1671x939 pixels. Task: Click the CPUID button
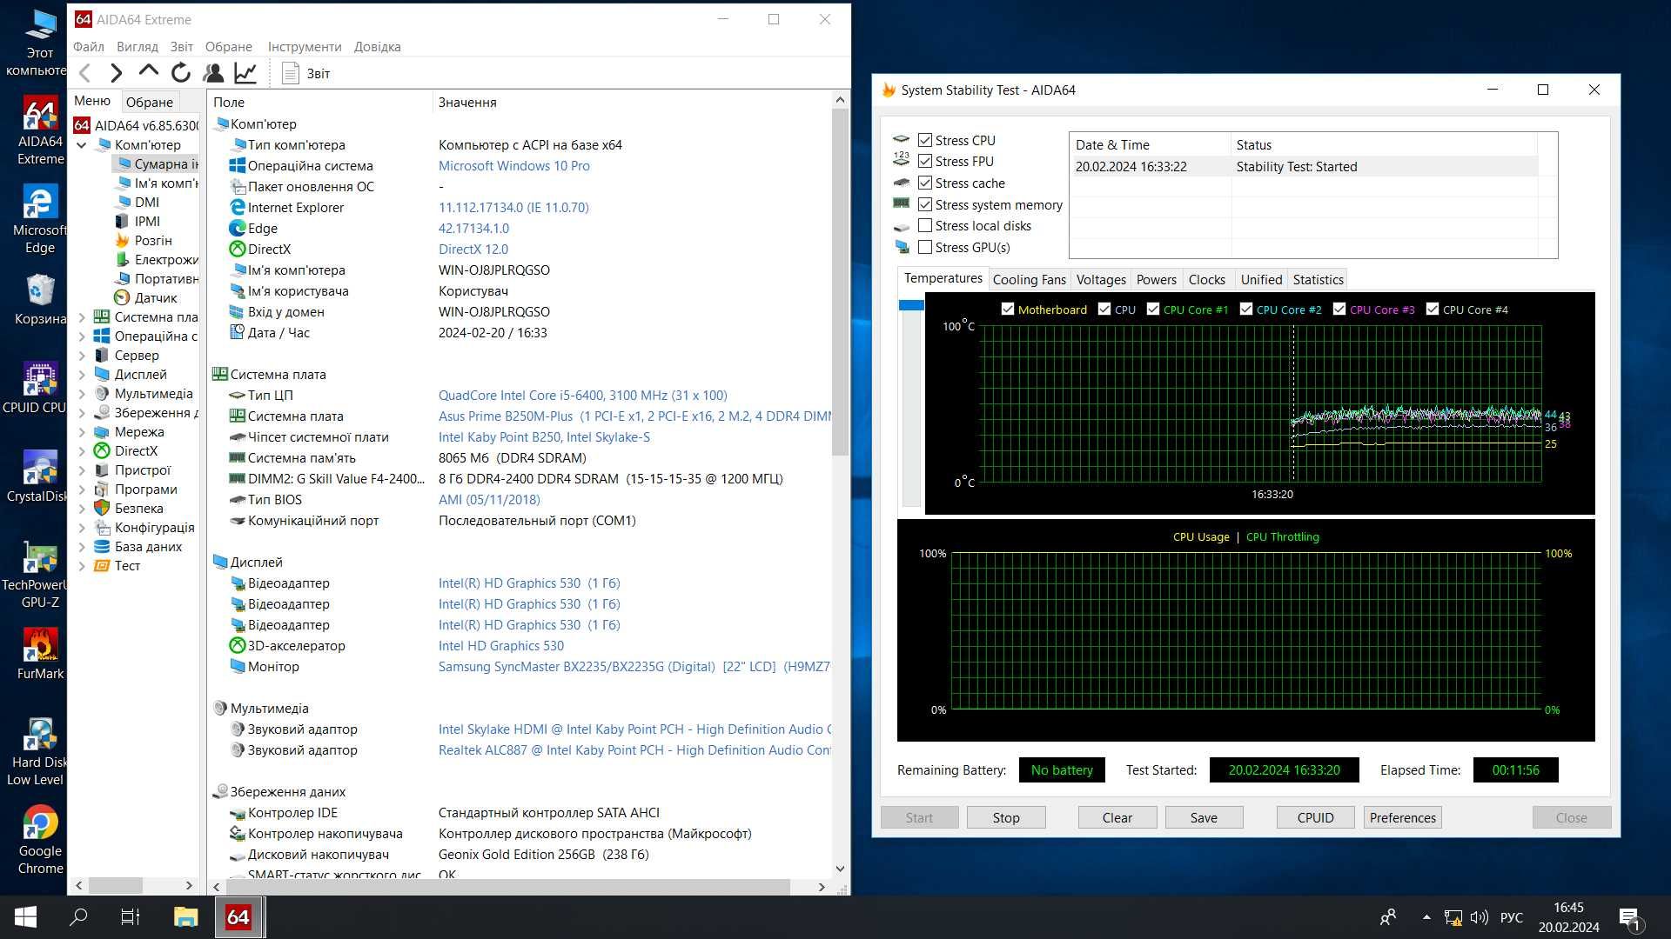(1315, 817)
